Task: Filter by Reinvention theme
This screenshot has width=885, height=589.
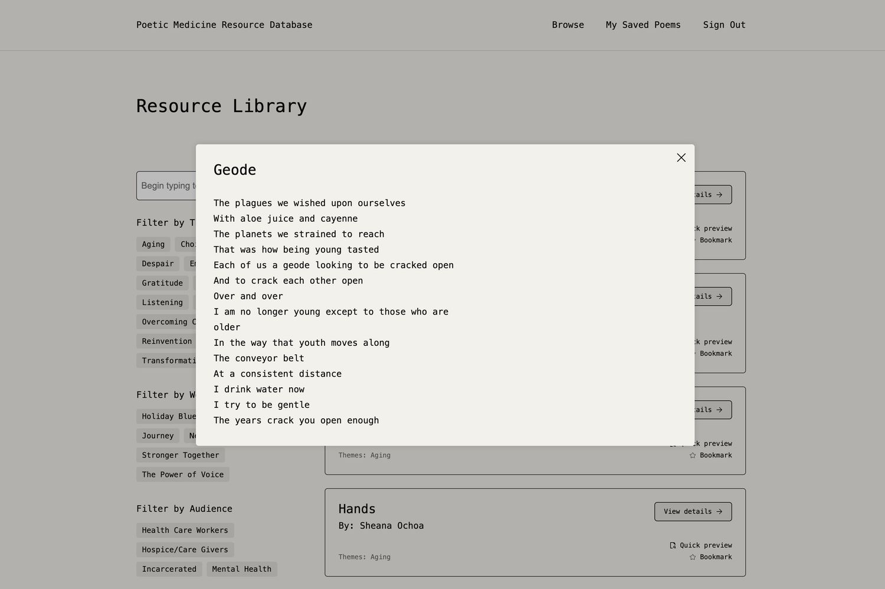Action: pyautogui.click(x=166, y=341)
